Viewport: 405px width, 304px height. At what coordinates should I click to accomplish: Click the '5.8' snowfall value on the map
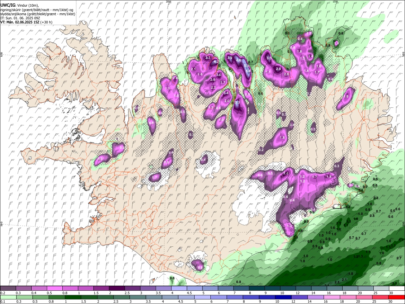coord(248,71)
